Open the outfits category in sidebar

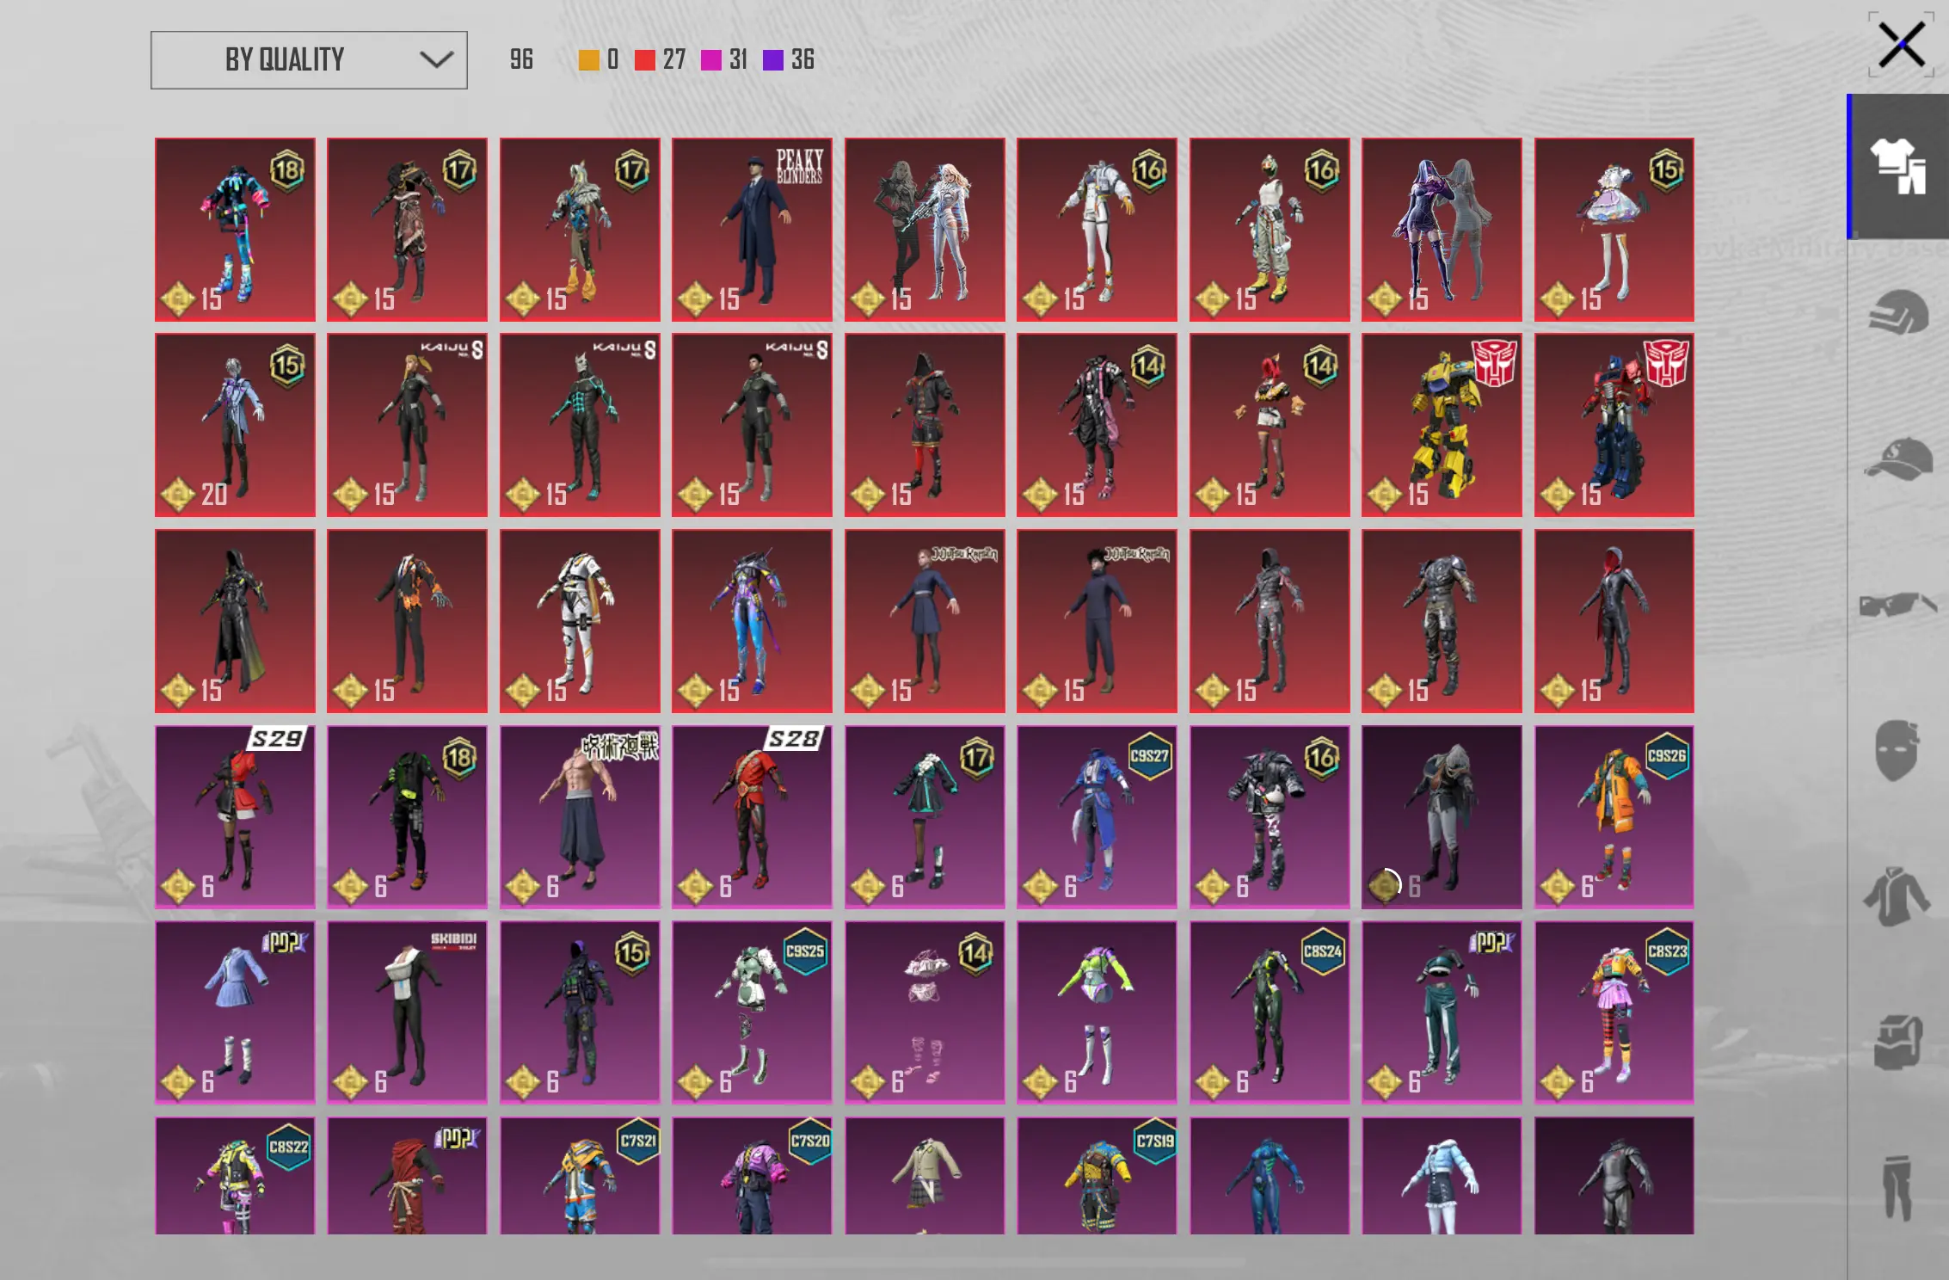pyautogui.click(x=1899, y=166)
